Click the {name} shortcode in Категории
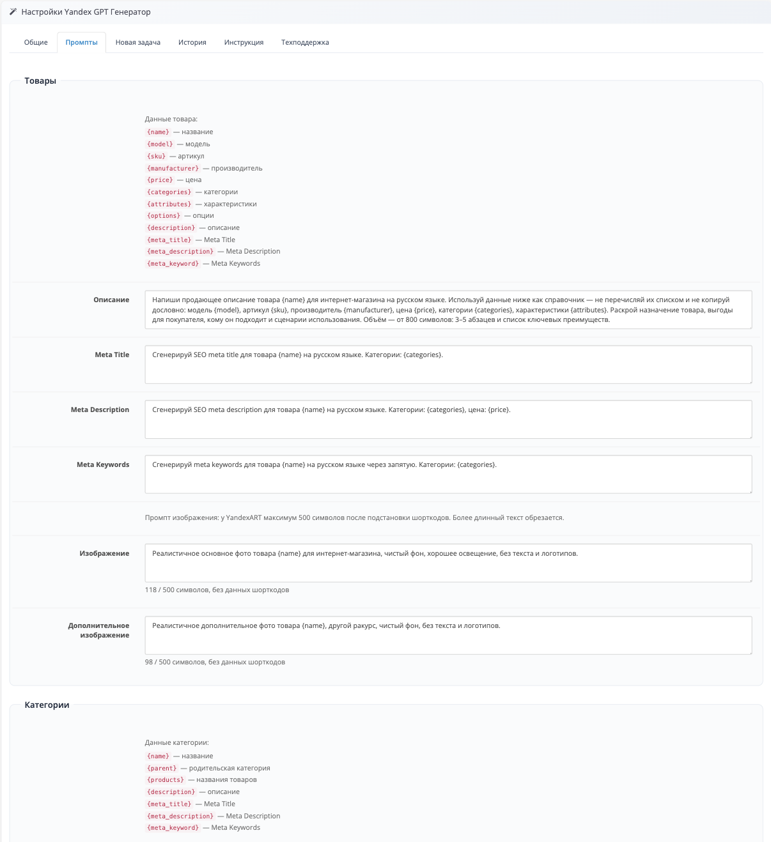The height and width of the screenshot is (842, 771). coord(158,756)
